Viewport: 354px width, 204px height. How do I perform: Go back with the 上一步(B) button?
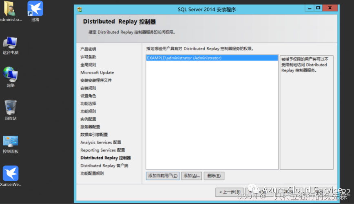pos(229,192)
